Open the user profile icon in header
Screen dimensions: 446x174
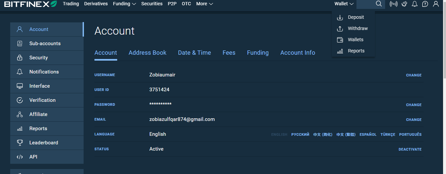436,4
